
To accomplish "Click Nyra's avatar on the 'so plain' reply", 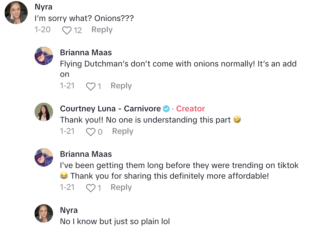I will pos(44,213).
